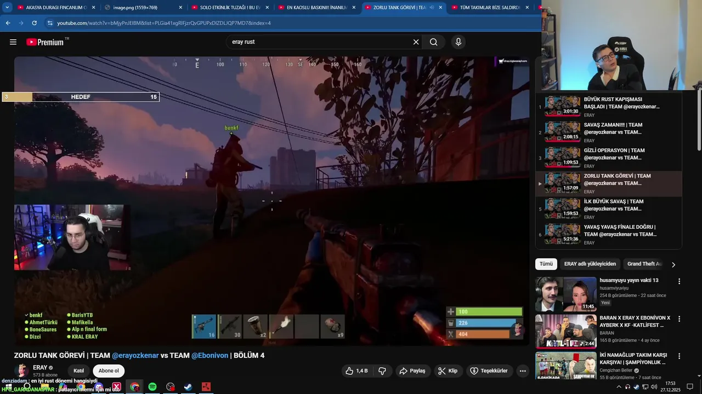Play playlist video GİZLİ OPERASYON
702x394 pixels.
(x=609, y=158)
